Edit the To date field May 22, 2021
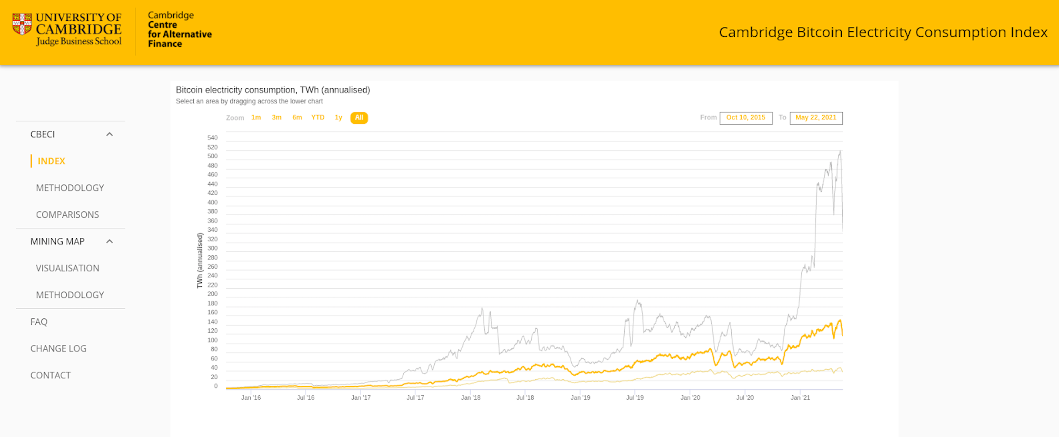 click(x=816, y=118)
